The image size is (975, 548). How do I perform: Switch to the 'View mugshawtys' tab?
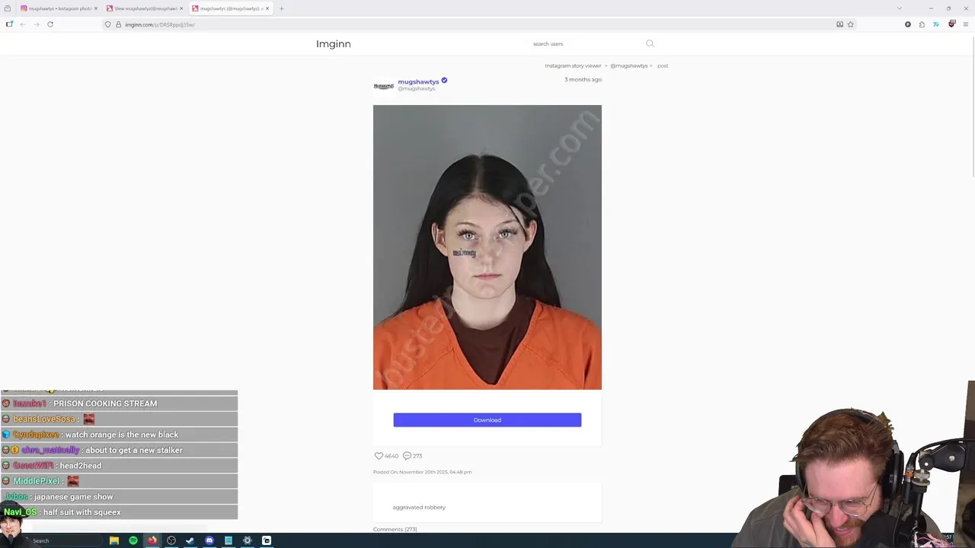[x=145, y=8]
